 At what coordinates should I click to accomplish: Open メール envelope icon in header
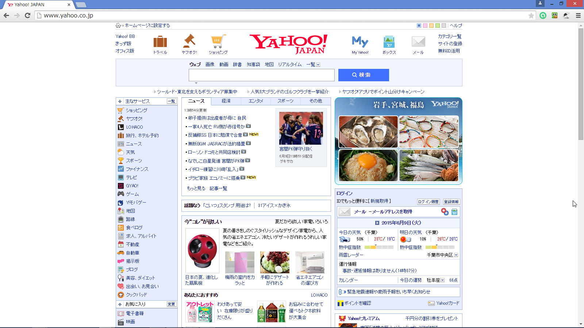pos(418,42)
